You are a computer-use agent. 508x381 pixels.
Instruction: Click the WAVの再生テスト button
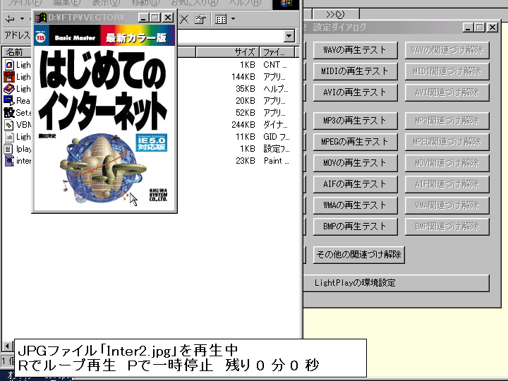coord(355,50)
